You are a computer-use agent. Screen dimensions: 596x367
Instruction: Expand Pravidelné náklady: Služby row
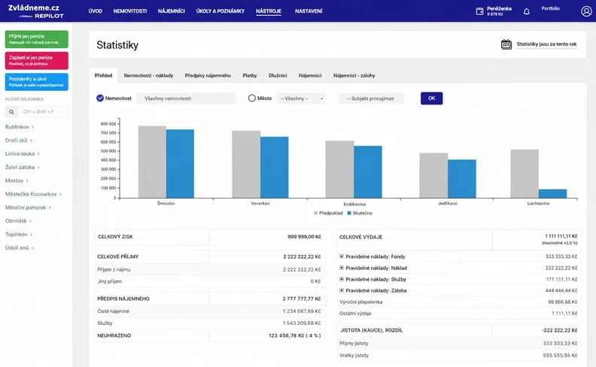point(342,279)
